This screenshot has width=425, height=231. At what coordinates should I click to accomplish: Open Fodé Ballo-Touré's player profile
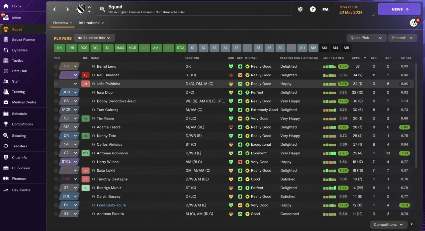111,205
